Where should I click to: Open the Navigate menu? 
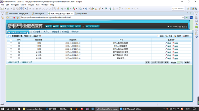point(15,5)
